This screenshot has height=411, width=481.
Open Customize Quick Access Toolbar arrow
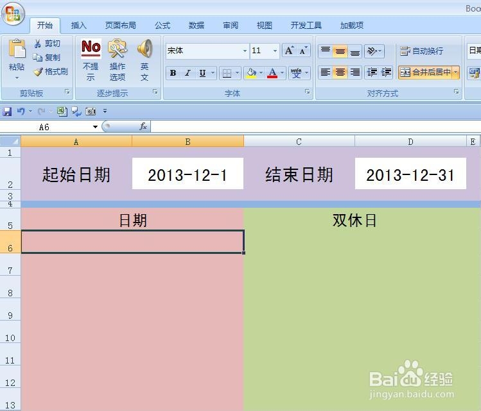tap(105, 111)
